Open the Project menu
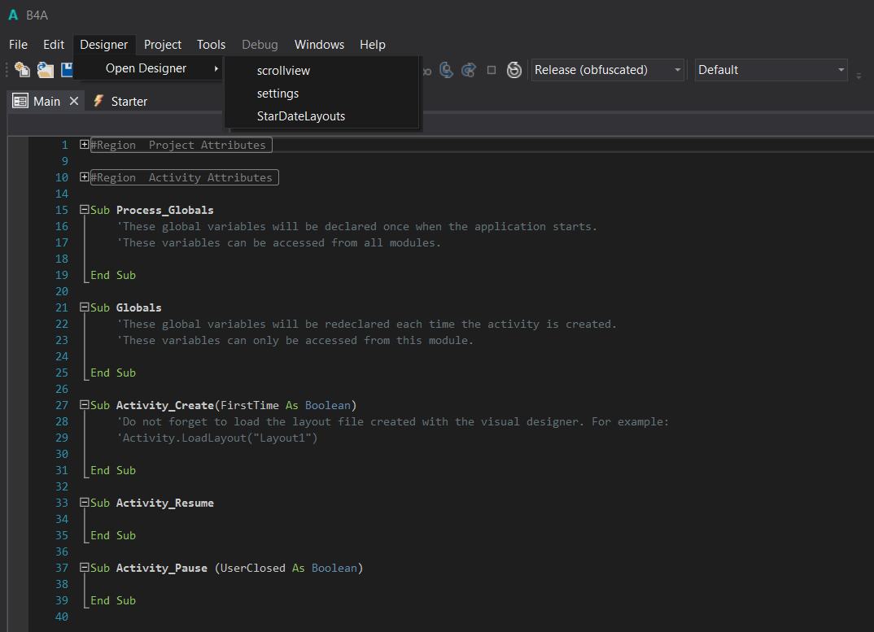 tap(163, 45)
